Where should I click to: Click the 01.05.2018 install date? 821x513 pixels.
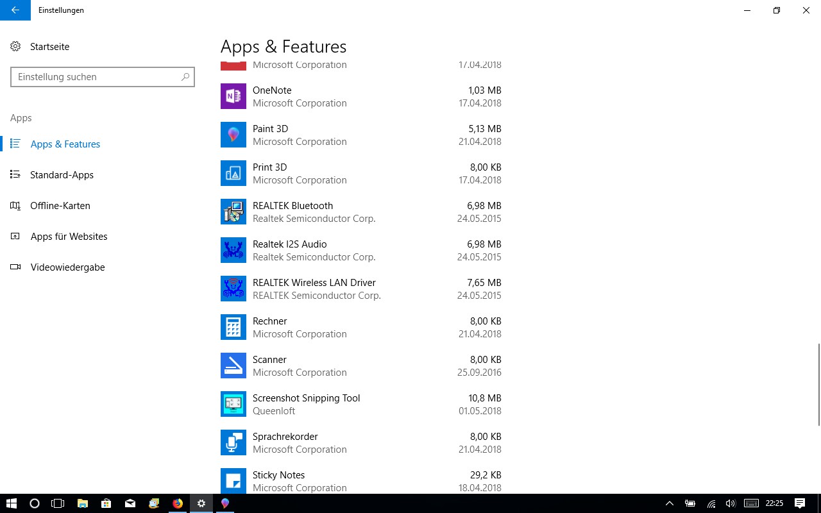coord(480,411)
